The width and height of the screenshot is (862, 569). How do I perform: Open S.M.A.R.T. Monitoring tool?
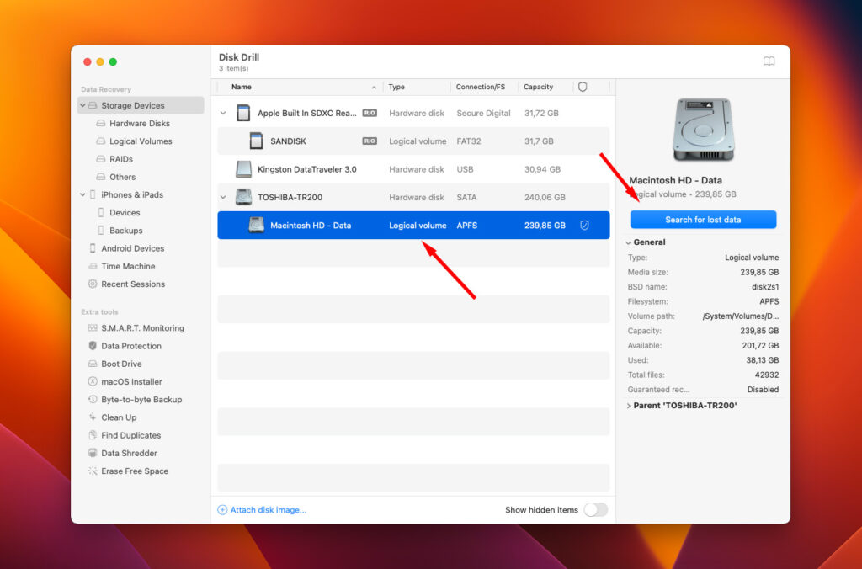(x=142, y=328)
